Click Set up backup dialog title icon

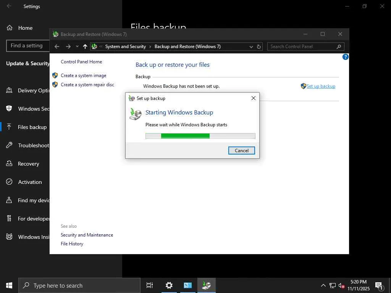tap(131, 98)
